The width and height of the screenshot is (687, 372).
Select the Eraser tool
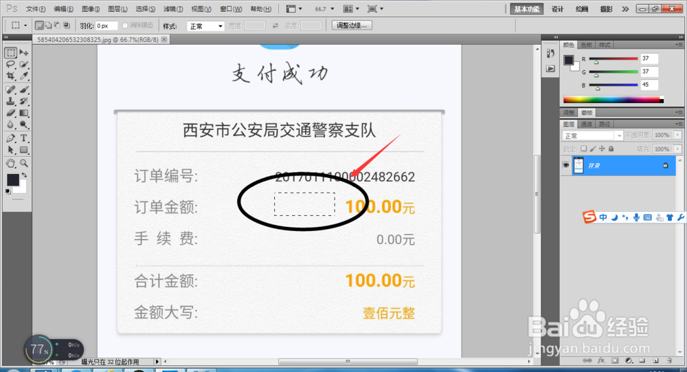tap(11, 113)
